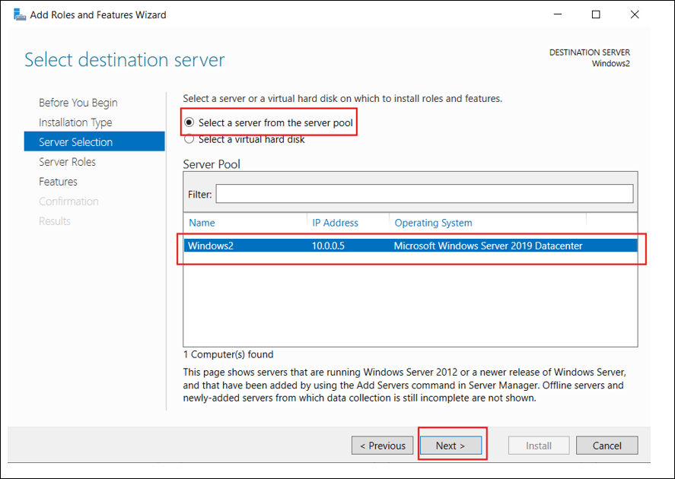Go to Before You Begin step
This screenshot has width=675, height=479.
tap(78, 103)
